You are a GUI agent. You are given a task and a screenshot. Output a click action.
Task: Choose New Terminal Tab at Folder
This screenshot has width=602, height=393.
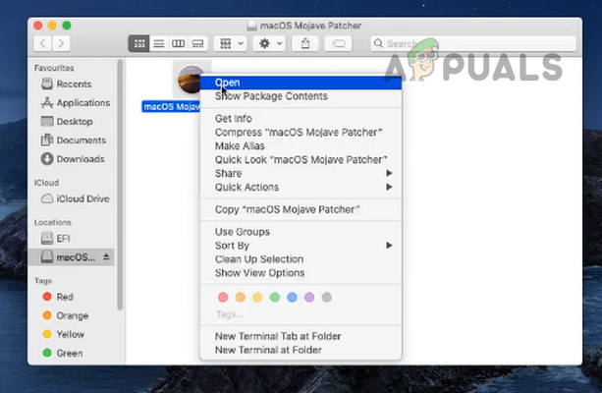(x=301, y=336)
